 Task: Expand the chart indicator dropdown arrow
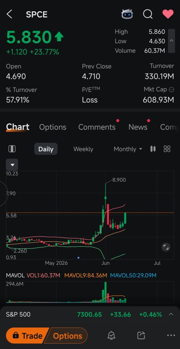pyautogui.click(x=12, y=165)
